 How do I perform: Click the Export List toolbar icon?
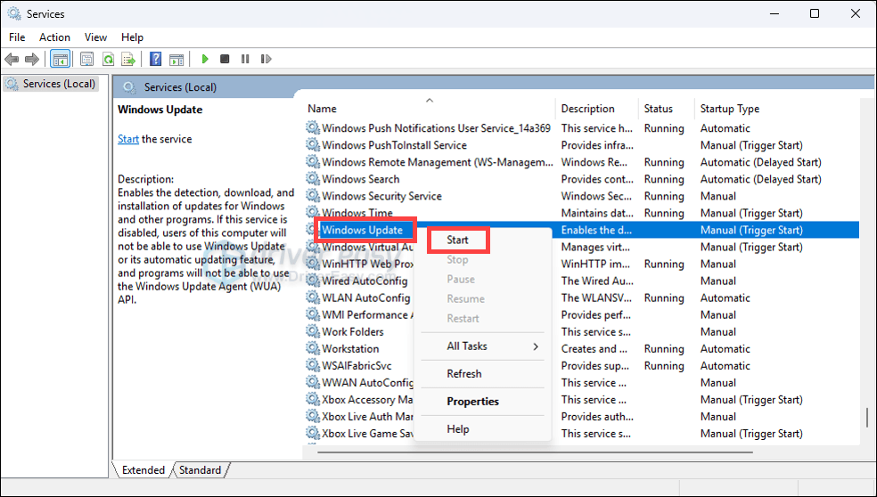pos(128,60)
